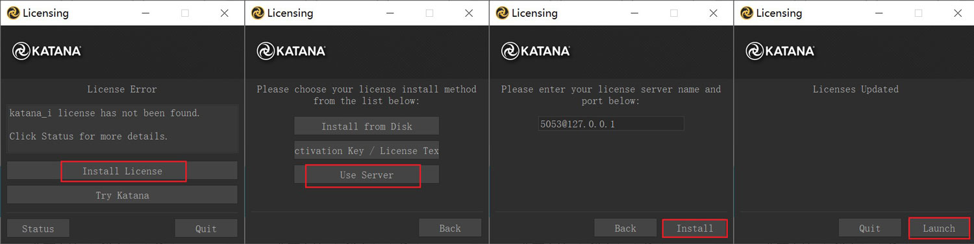This screenshot has height=244, width=974.
Task: Select Install from Disk method
Action: click(367, 126)
